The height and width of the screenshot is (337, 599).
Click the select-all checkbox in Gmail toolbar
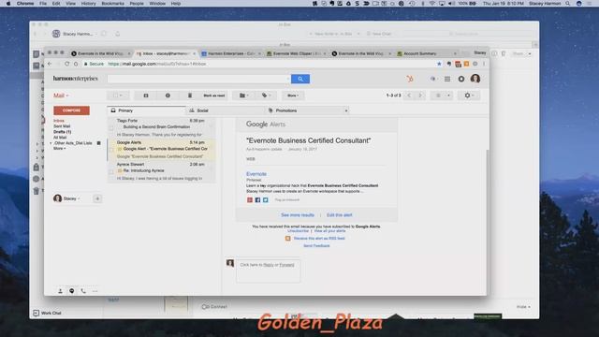116,95
